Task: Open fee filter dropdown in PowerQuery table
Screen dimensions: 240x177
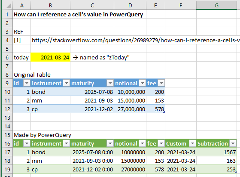Action: (x=161, y=143)
